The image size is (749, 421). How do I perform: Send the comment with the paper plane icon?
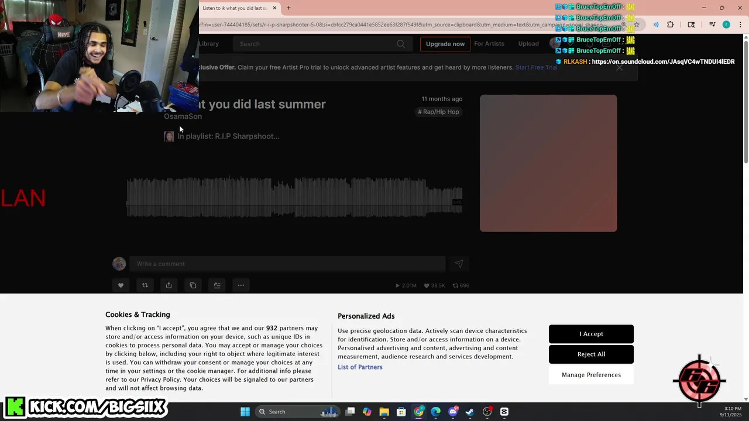coord(459,264)
